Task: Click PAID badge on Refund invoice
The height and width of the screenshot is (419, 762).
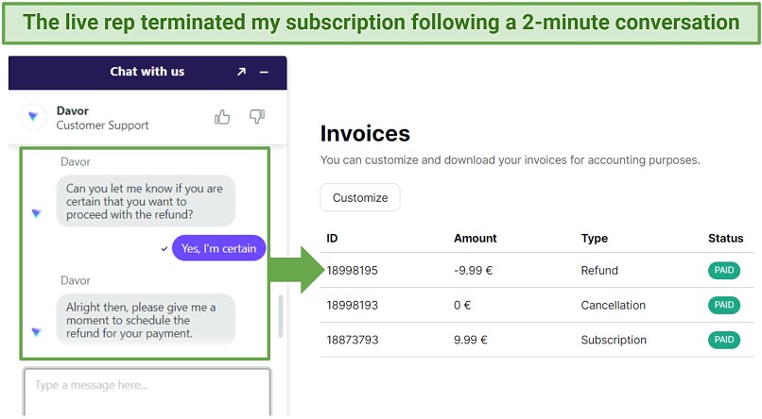Action: pyautogui.click(x=723, y=271)
